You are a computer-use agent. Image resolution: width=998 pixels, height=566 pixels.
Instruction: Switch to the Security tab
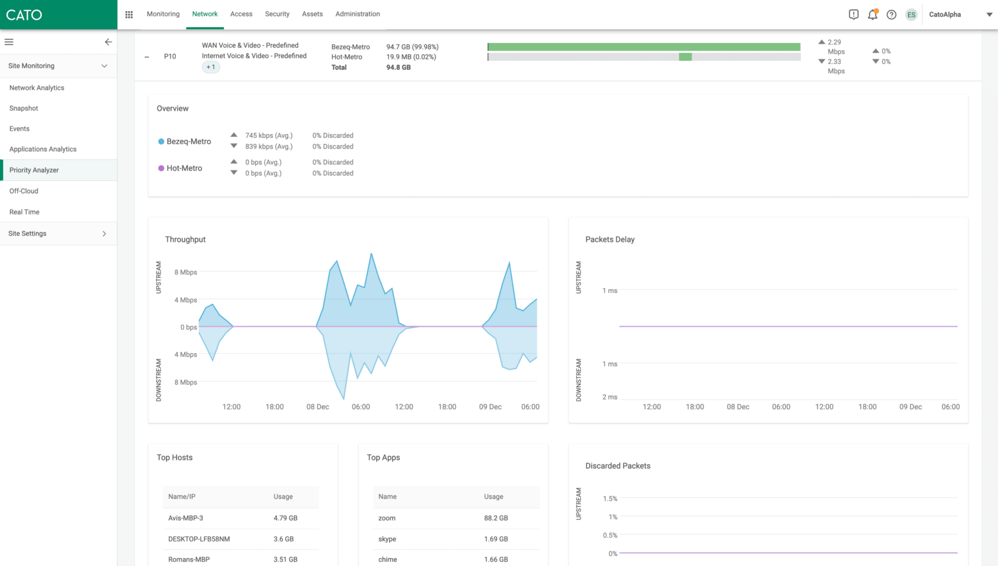(x=277, y=14)
